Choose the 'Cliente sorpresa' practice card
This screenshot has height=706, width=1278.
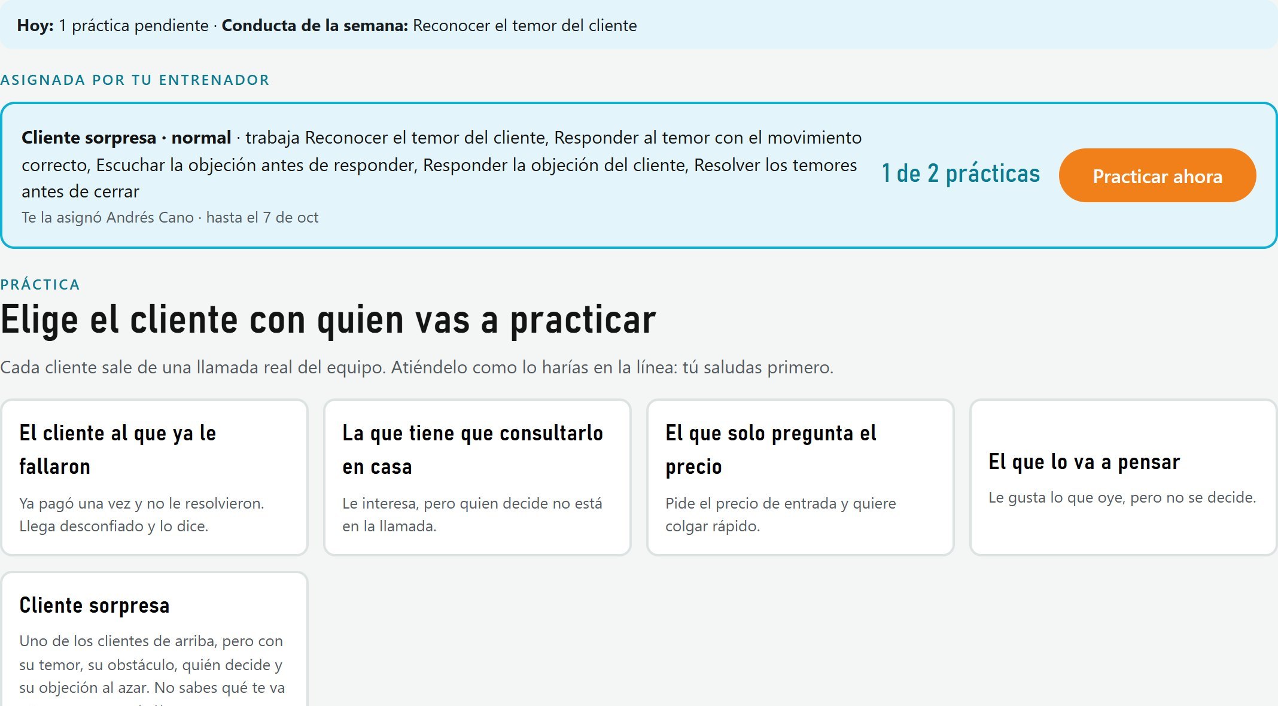(x=154, y=639)
